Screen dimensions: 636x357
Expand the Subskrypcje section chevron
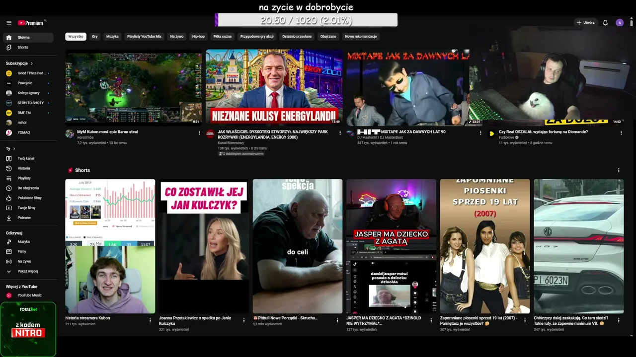pos(32,63)
